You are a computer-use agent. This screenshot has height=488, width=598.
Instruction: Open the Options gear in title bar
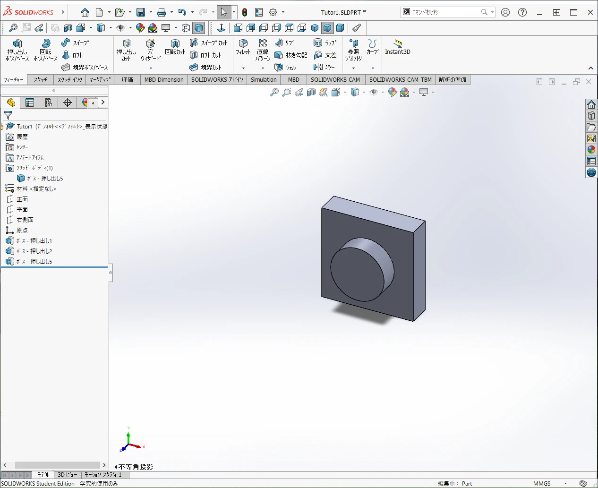pyautogui.click(x=273, y=12)
